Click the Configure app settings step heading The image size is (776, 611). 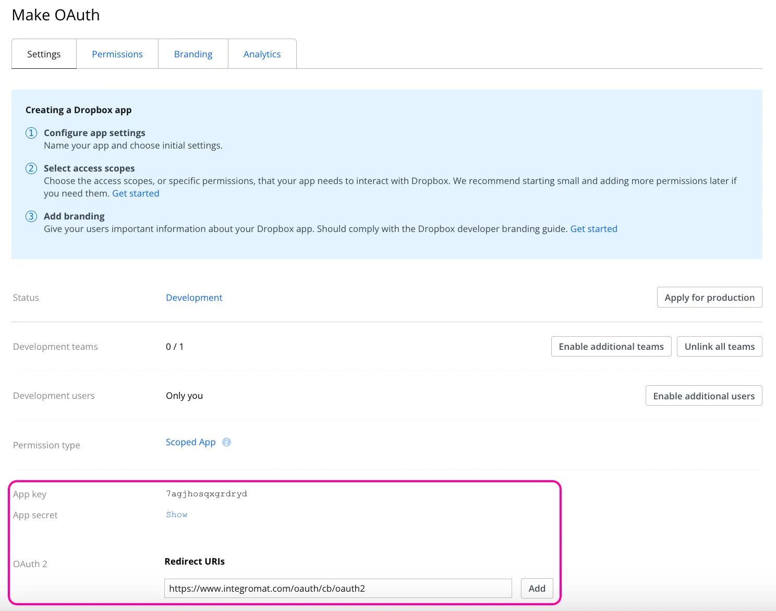(x=94, y=133)
